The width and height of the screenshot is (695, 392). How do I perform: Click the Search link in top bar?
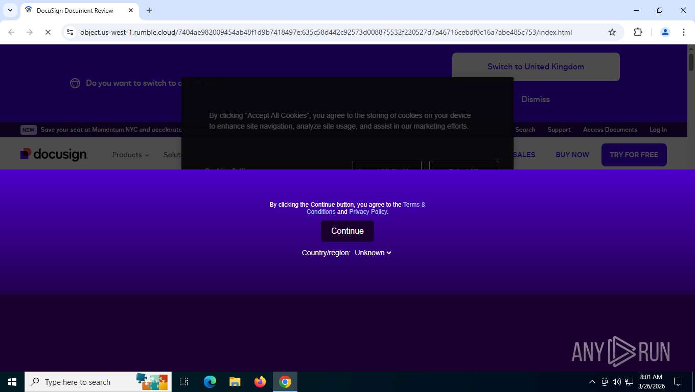525,130
